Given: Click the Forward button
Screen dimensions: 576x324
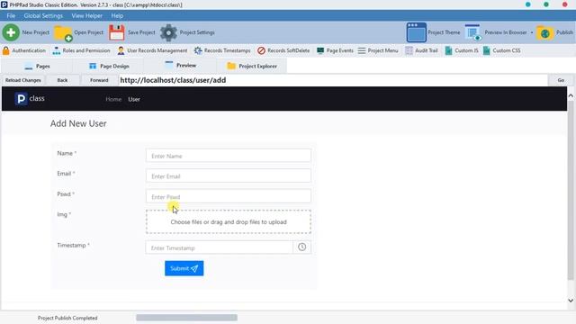Looking at the screenshot, I should tap(99, 80).
